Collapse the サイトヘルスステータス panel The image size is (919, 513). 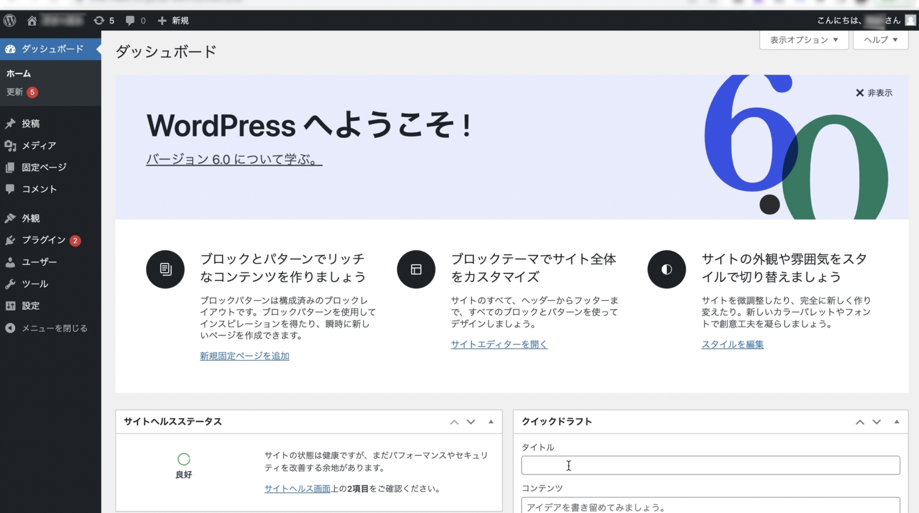(491, 422)
